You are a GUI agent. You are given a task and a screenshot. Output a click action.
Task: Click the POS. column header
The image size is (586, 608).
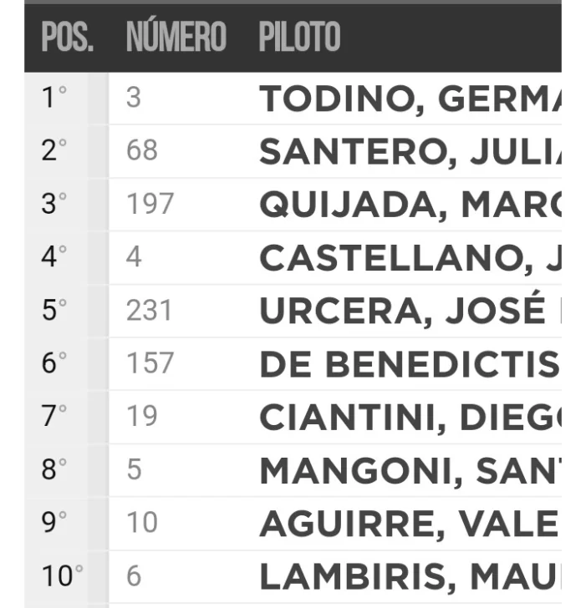tap(67, 38)
